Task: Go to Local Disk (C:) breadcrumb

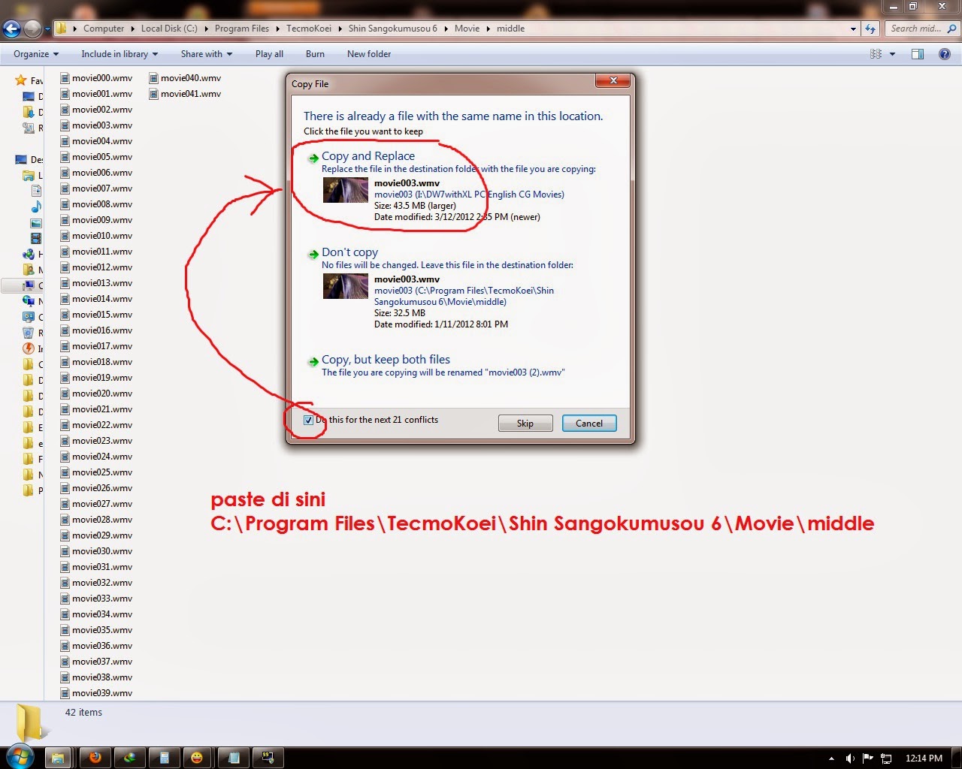Action: [169, 29]
